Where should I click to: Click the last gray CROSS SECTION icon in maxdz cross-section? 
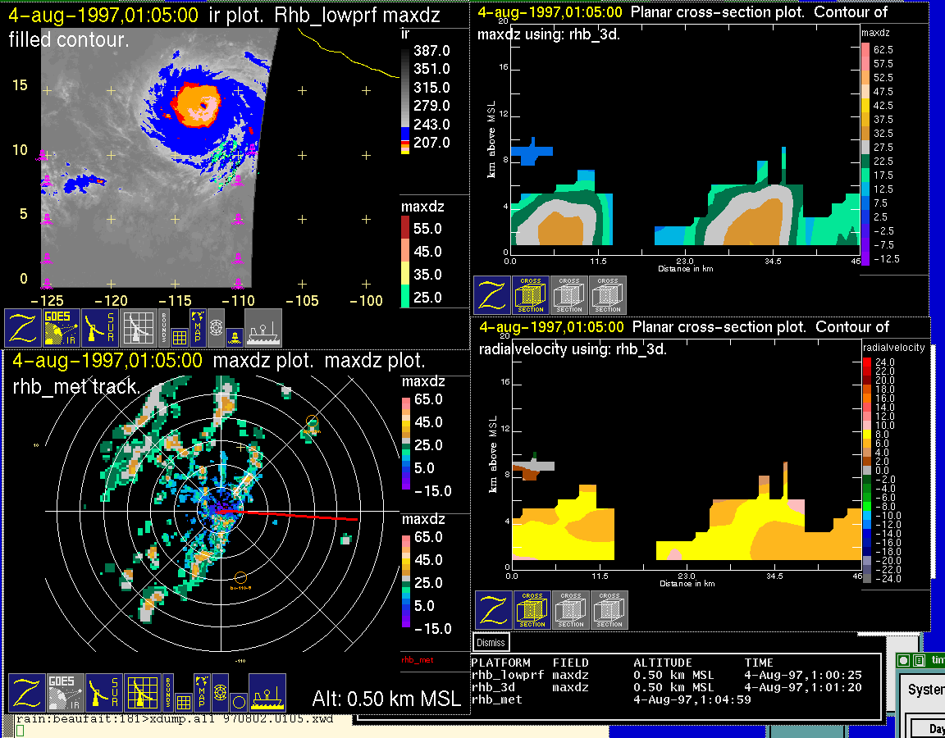tap(608, 295)
